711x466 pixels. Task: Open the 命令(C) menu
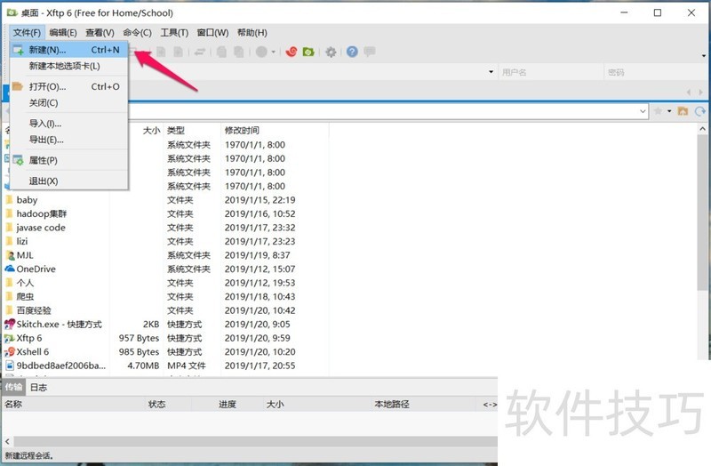click(137, 33)
